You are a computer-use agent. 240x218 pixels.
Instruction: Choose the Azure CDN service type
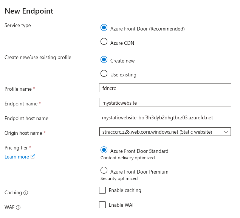tap(104, 42)
